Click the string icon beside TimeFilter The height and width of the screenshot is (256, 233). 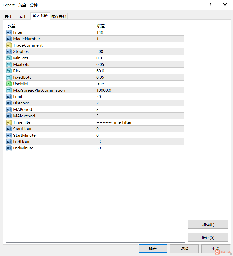click(x=9, y=122)
